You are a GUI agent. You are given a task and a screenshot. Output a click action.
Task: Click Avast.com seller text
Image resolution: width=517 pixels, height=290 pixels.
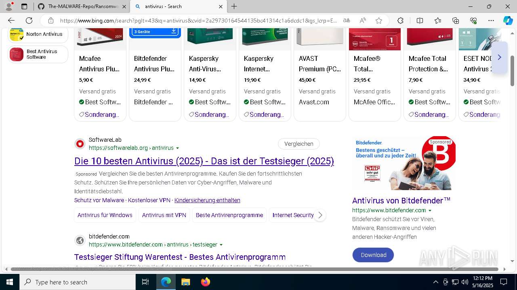[x=314, y=102]
